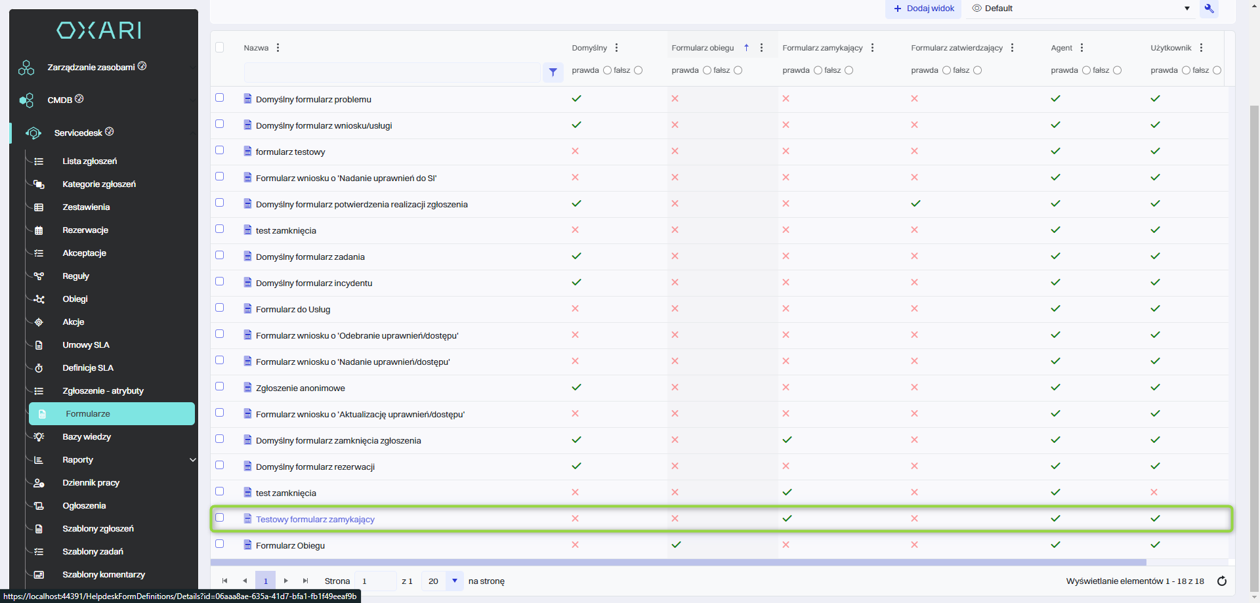Open Lista zgłoszeń in the sidebar
The image size is (1260, 603).
(x=89, y=161)
